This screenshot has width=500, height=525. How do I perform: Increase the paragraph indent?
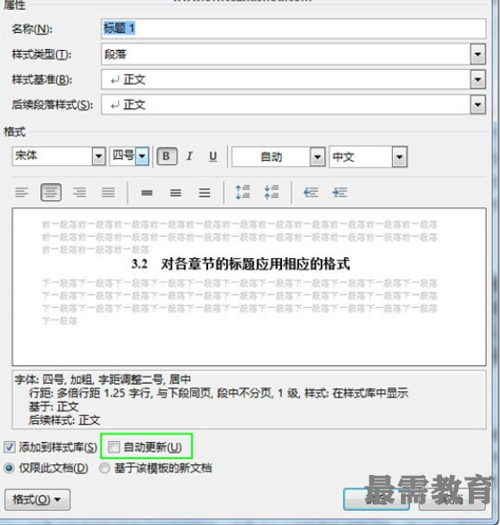[339, 193]
